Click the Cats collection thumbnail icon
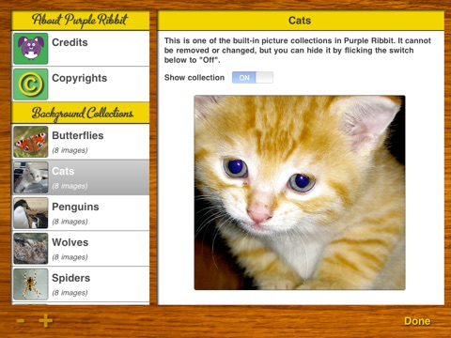 pos(31,177)
